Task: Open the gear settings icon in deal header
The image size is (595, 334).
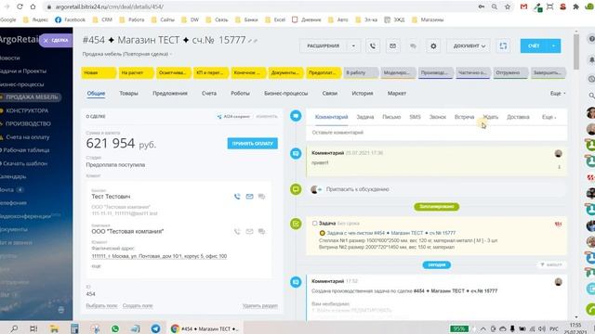Action: pyautogui.click(x=433, y=45)
